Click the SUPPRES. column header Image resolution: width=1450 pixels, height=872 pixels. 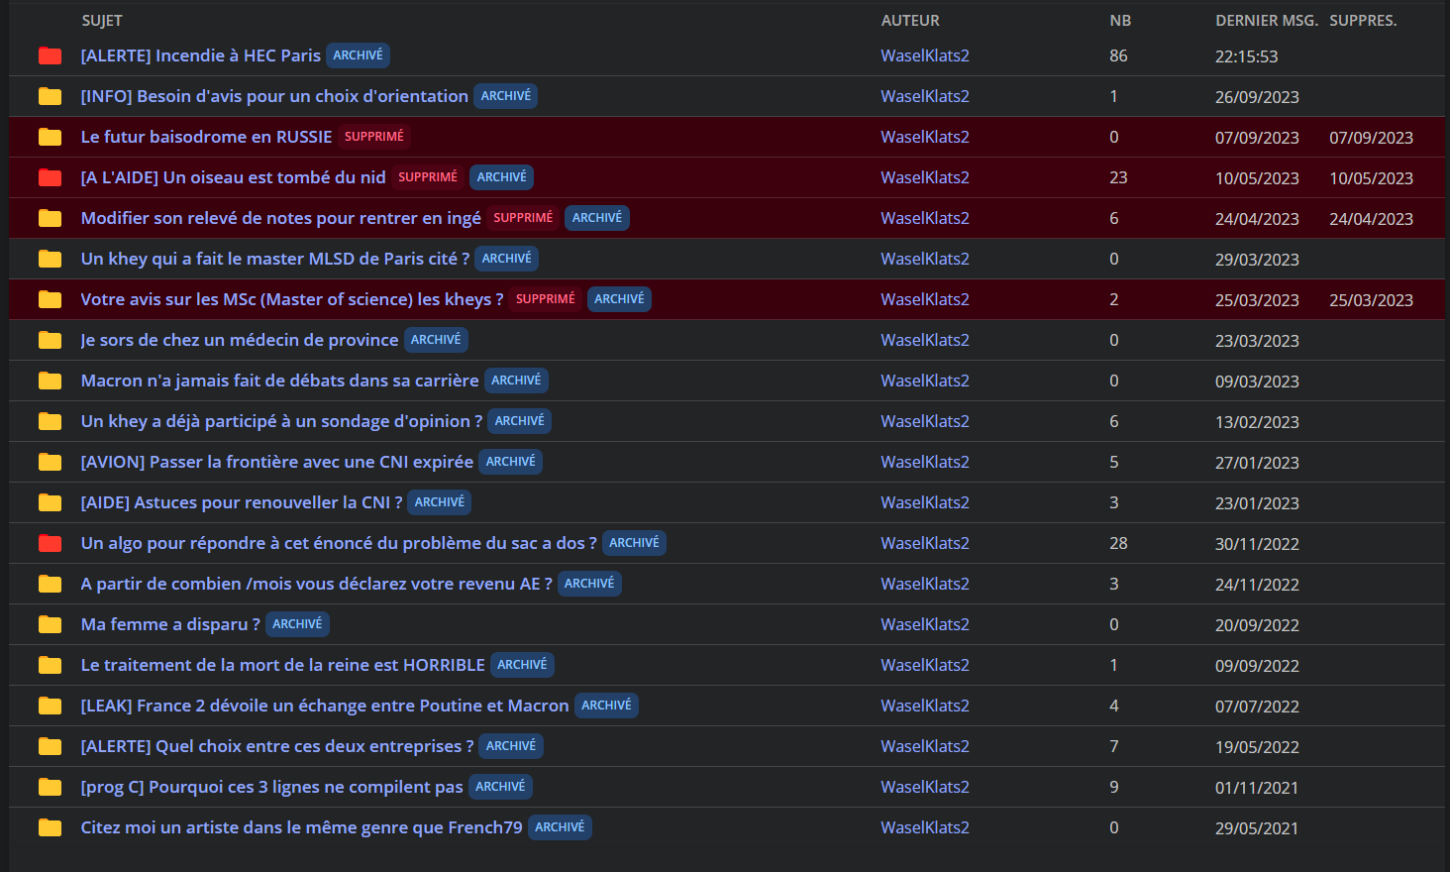click(x=1363, y=21)
